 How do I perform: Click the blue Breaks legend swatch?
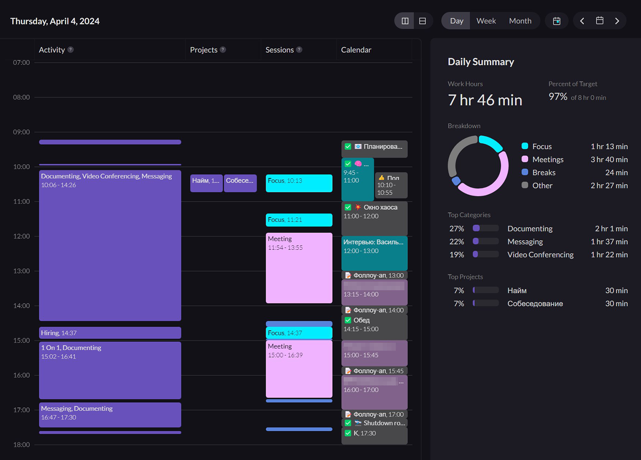(525, 172)
